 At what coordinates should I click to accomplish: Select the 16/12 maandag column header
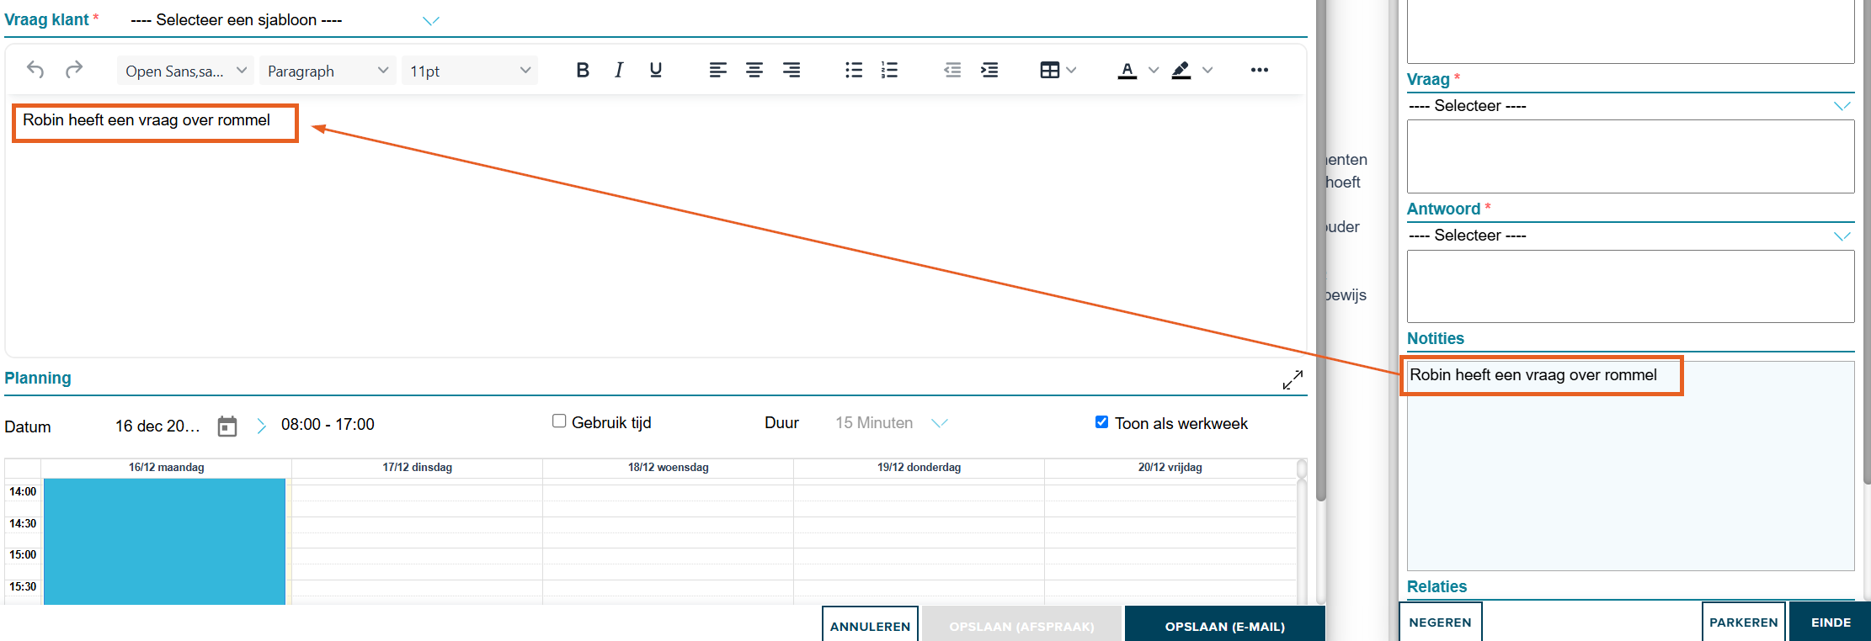click(x=167, y=468)
